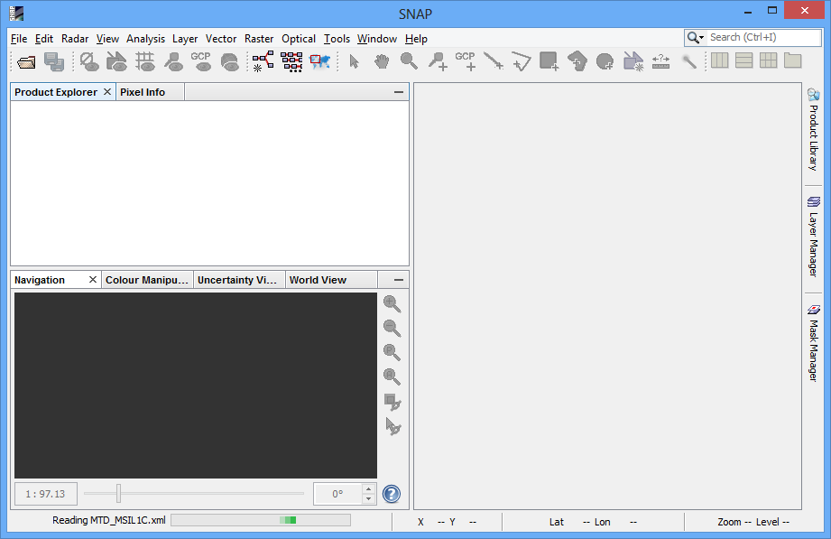Screen dimensions: 831x539
Task: Select the Pin placing tool
Action: pos(438,61)
